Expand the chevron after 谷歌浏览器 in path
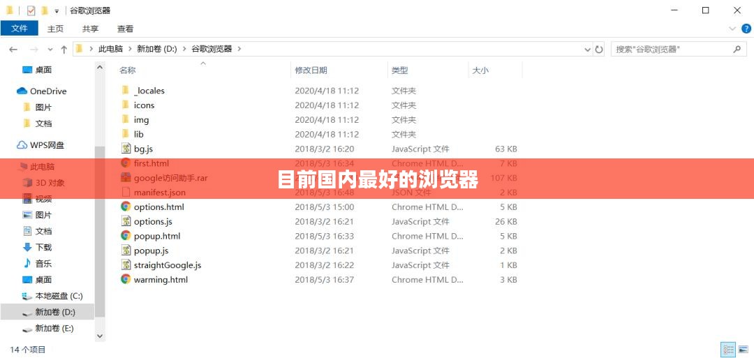Viewport: 754px width, 358px height. tap(239, 49)
